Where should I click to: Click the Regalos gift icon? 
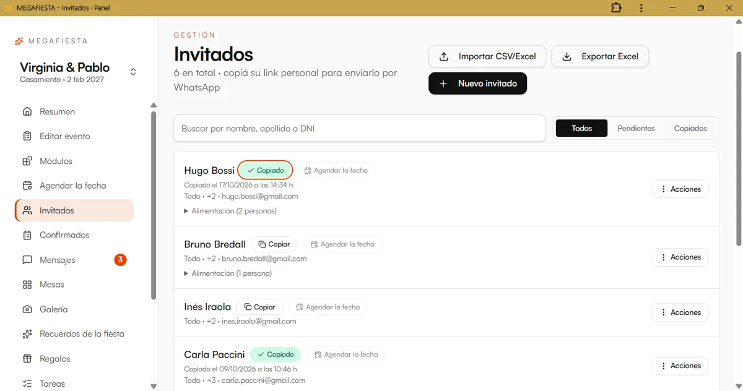(27, 359)
